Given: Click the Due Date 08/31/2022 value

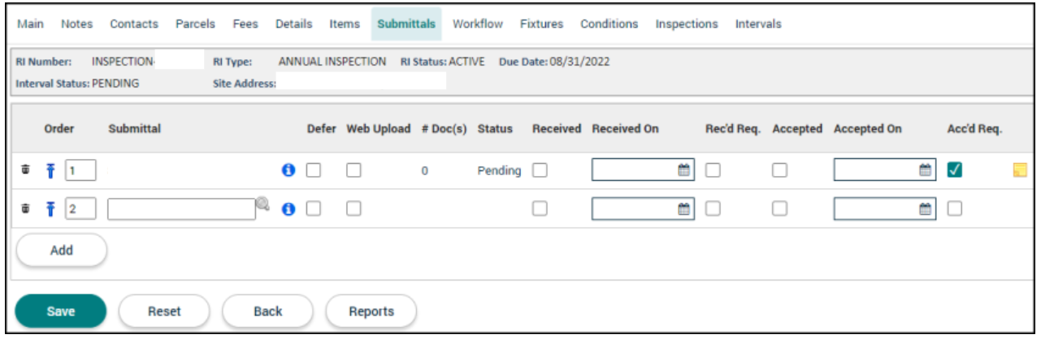Looking at the screenshot, I should (x=580, y=62).
